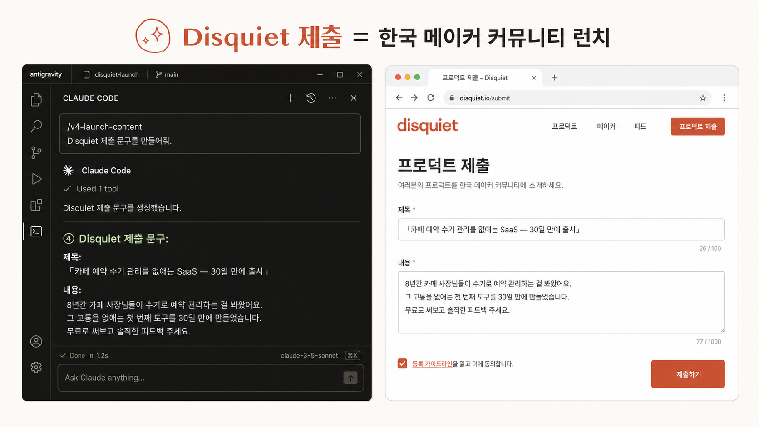The image size is (759, 427).
Task: Open the 프로덕트 nav menu item
Action: coord(564,126)
